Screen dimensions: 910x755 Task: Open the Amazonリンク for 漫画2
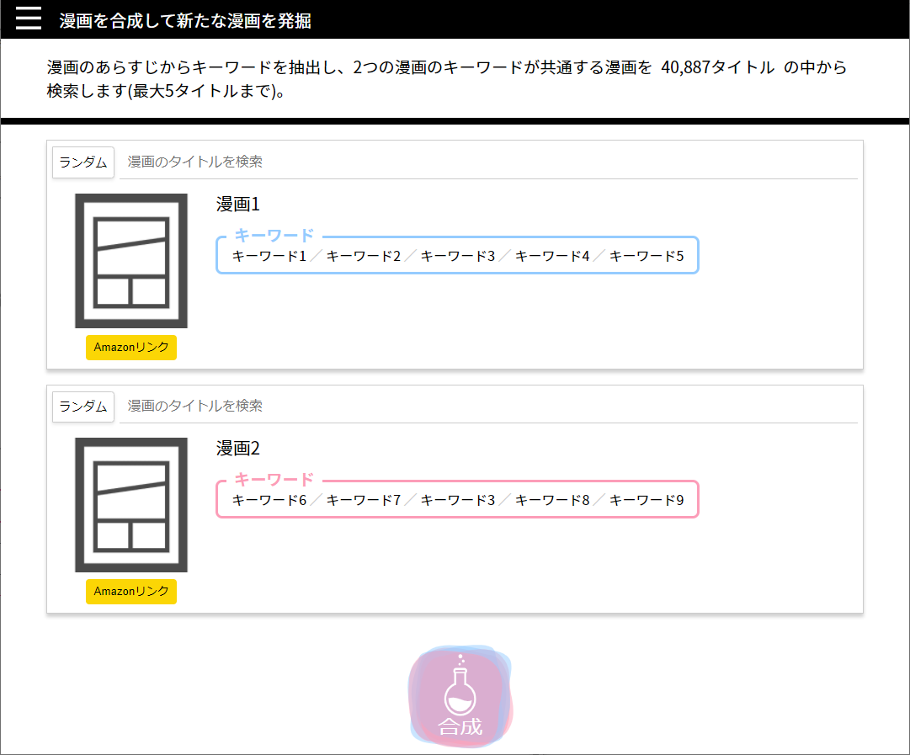(x=130, y=591)
